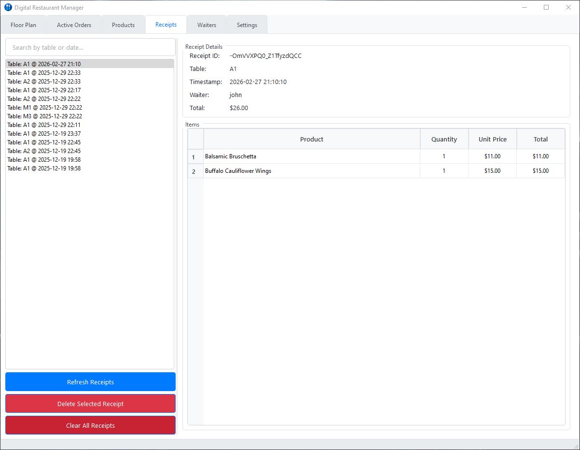Click the Clear All Receipts button
Viewport: 580px width, 450px height.
[x=90, y=425]
